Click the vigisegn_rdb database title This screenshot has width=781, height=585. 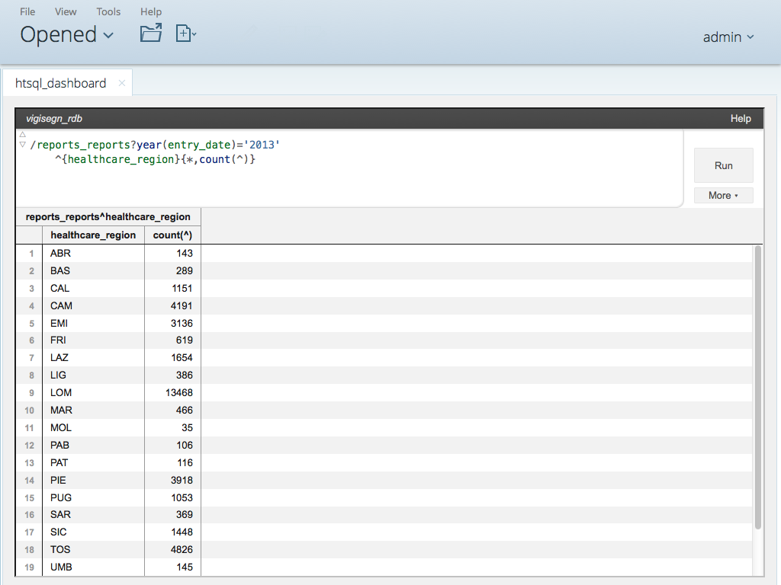tap(54, 118)
